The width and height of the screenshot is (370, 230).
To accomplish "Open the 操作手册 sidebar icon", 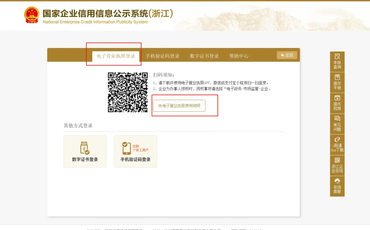I will pos(337,82).
